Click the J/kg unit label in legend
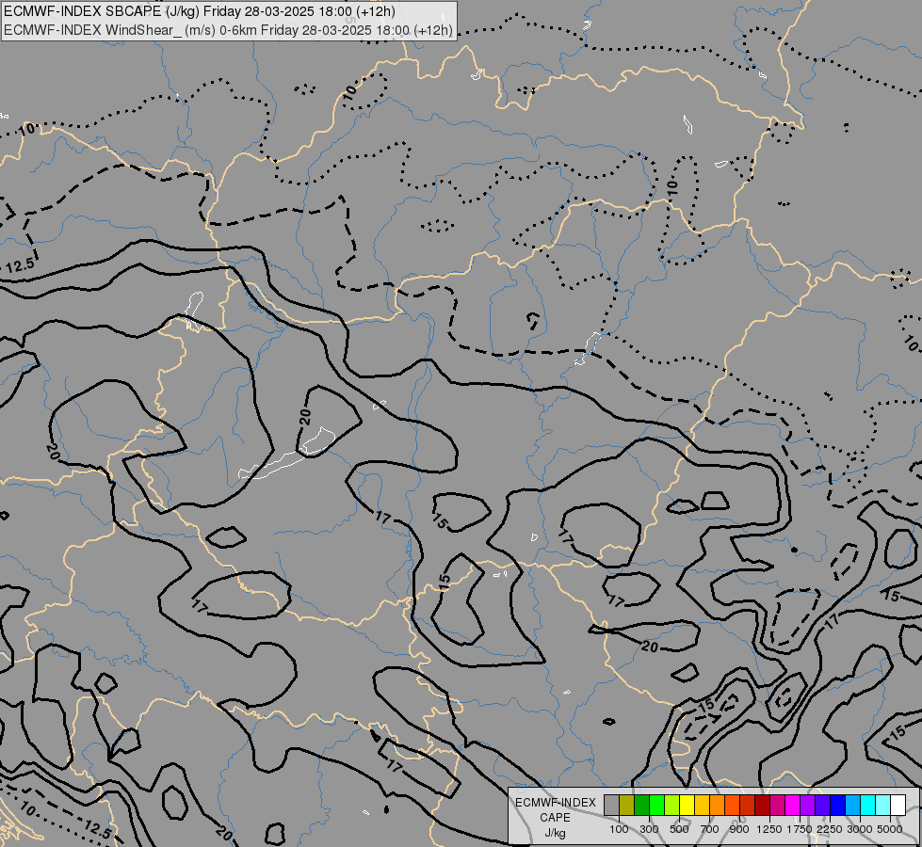This screenshot has width=922, height=847. (555, 833)
